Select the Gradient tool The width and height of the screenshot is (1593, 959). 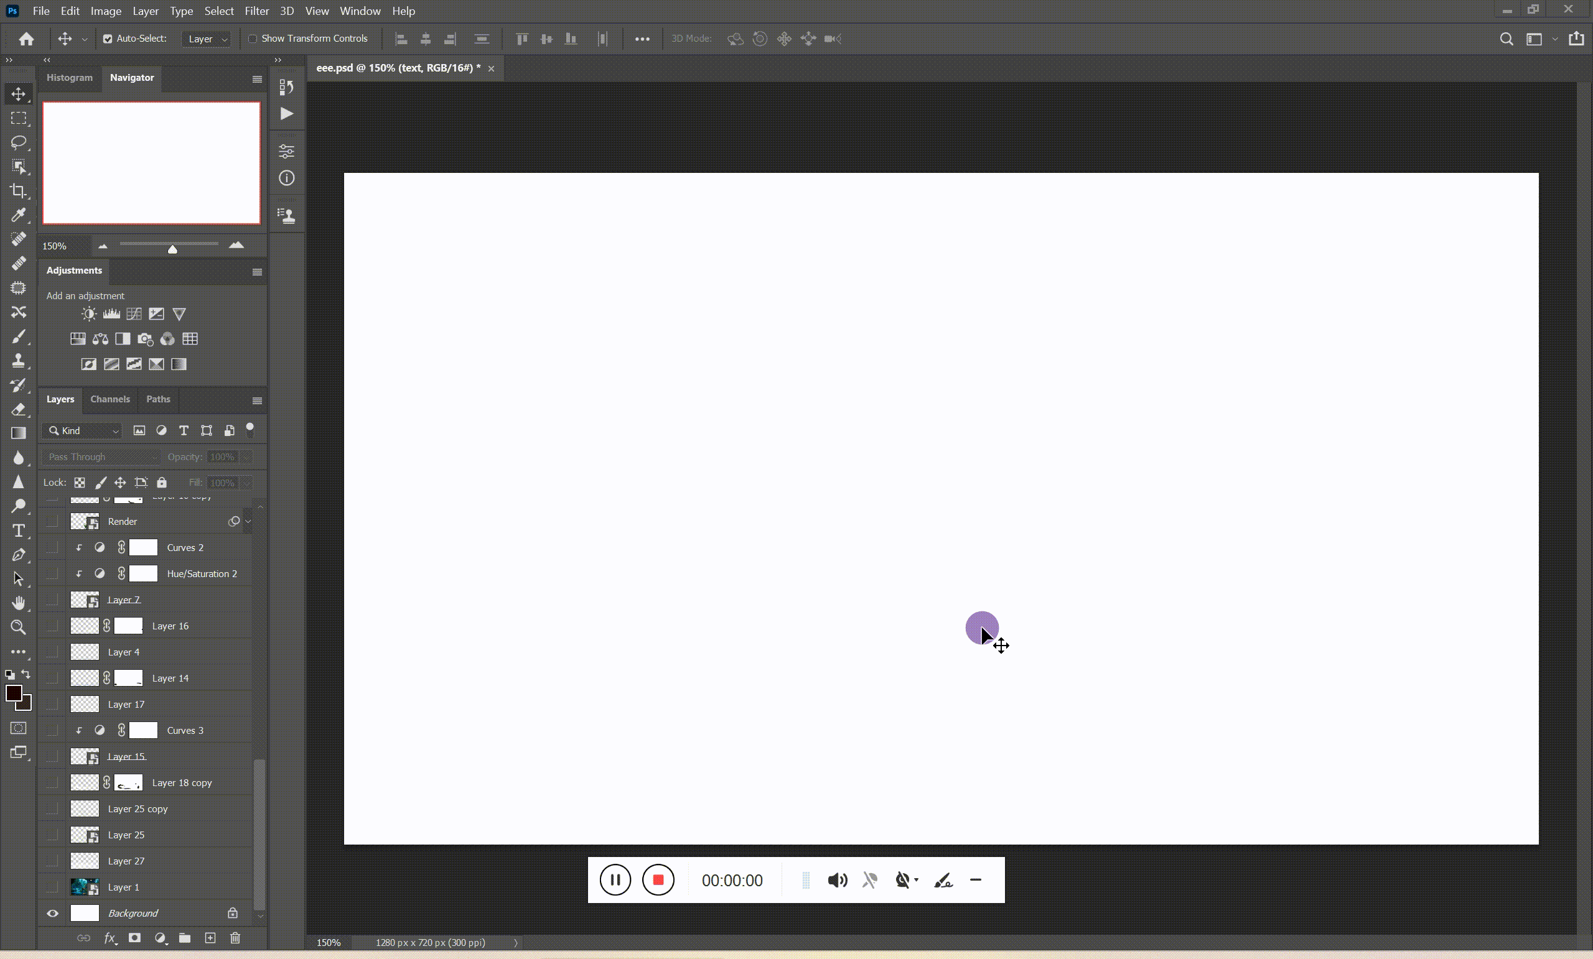pos(19,433)
